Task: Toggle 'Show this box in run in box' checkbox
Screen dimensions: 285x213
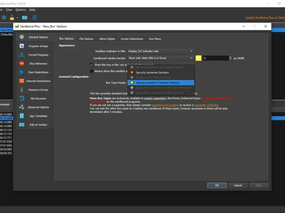Action: click(92, 65)
